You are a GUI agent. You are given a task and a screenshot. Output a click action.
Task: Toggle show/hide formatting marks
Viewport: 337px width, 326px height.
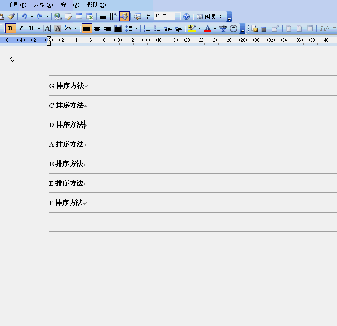click(148, 16)
